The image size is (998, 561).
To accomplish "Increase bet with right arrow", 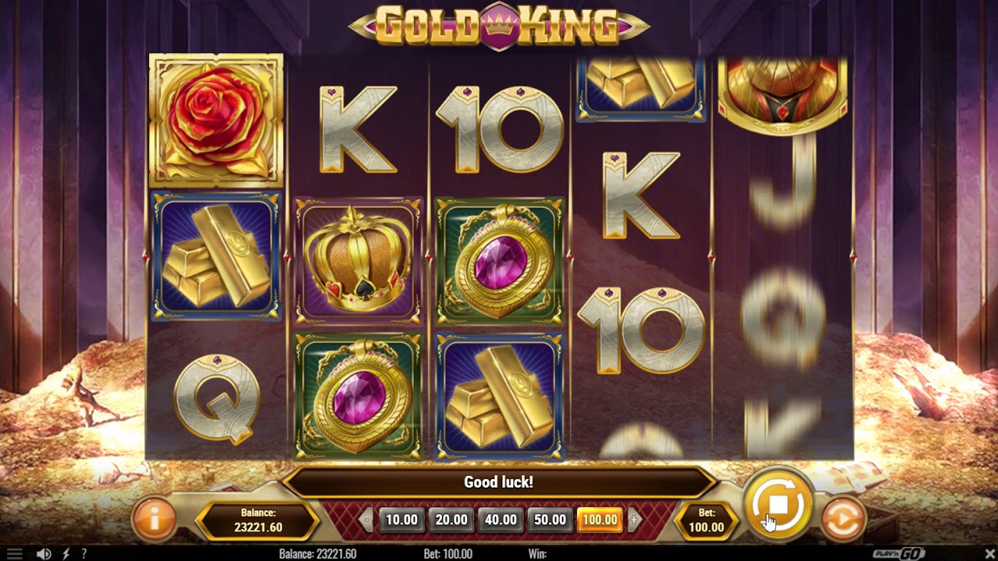I will coord(634,520).
